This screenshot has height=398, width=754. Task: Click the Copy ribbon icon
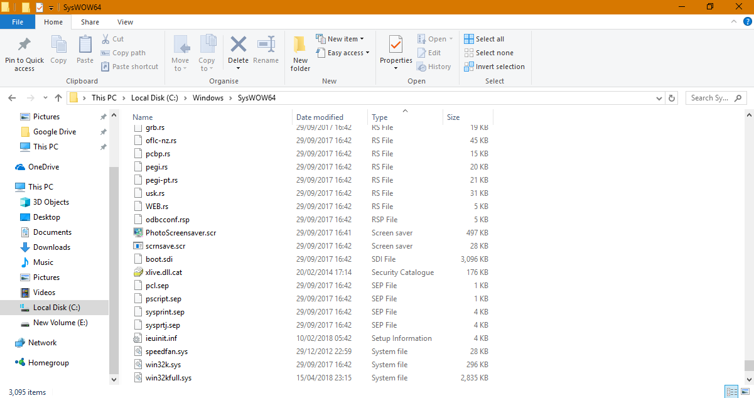coord(58,50)
